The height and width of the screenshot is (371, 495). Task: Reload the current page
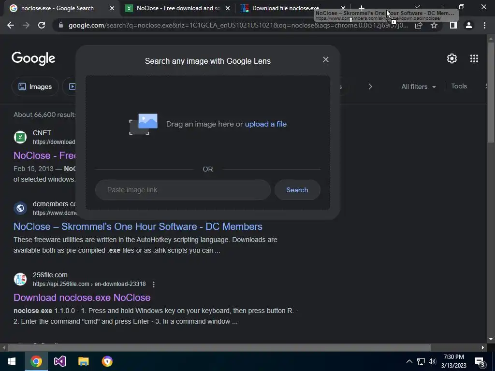point(42,25)
